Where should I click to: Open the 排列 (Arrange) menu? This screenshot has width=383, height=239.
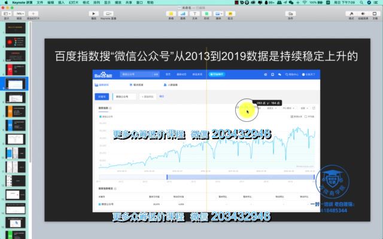tap(97, 2)
